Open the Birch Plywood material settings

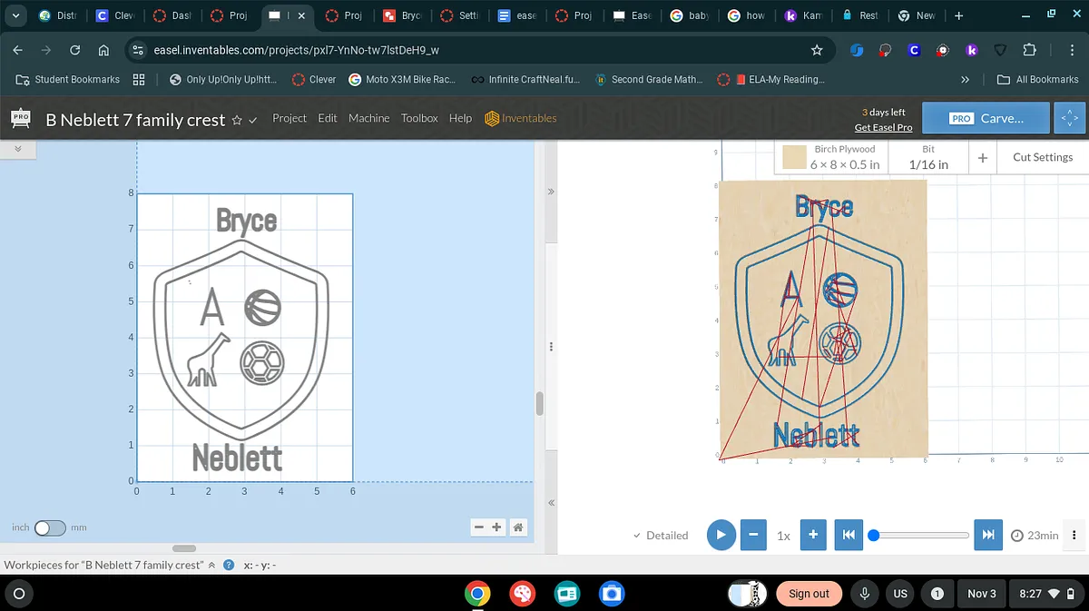(x=833, y=157)
